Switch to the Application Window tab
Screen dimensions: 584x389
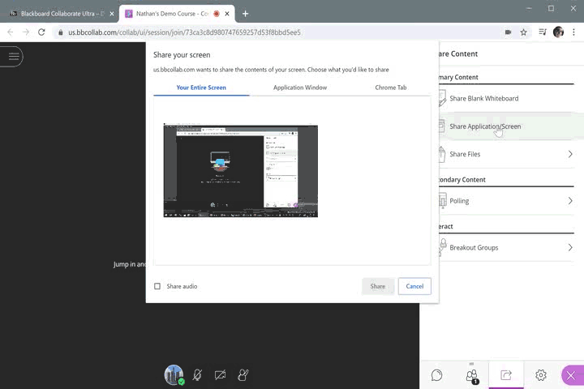click(x=300, y=88)
